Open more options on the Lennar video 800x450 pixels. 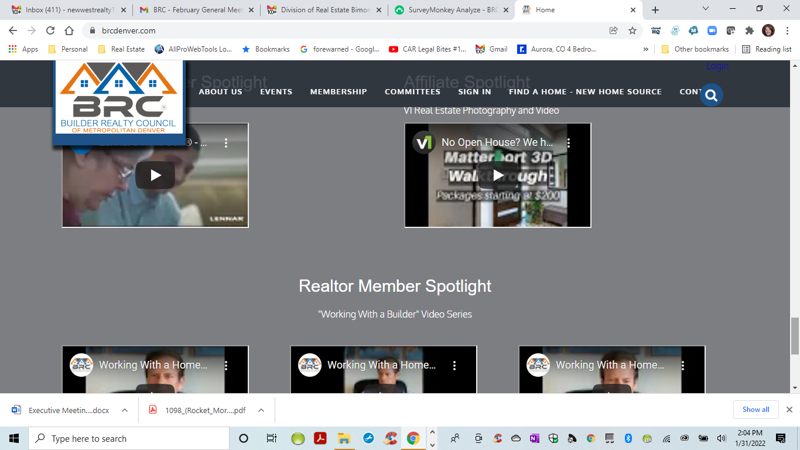point(226,142)
